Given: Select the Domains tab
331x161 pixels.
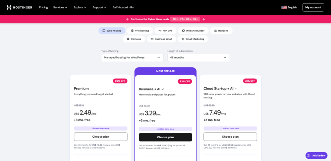Looking at the screenshot, I should click(x=134, y=39).
